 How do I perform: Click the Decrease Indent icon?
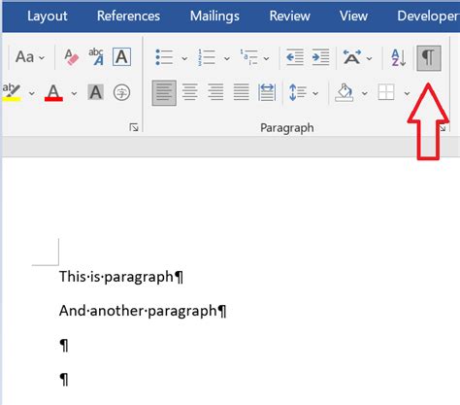click(295, 57)
